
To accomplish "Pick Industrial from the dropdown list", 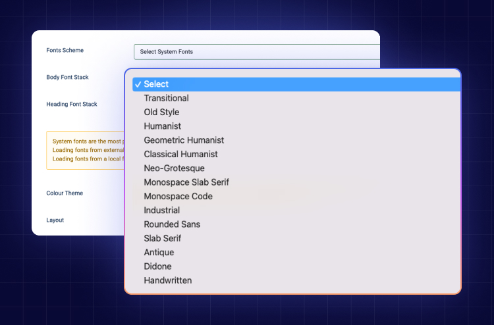I will point(296,210).
